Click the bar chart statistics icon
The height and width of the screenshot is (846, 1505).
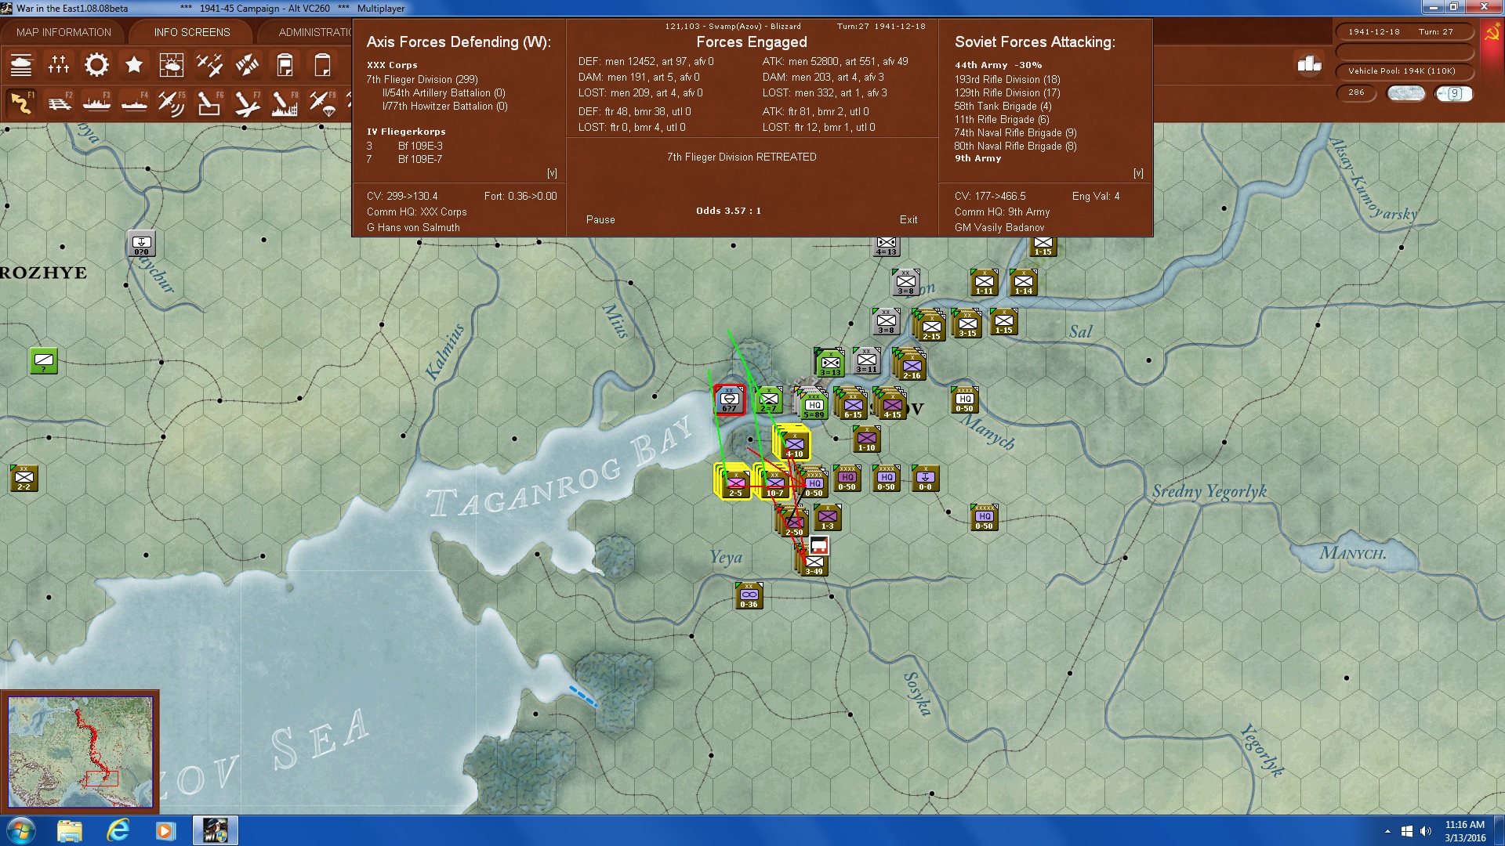(1309, 64)
